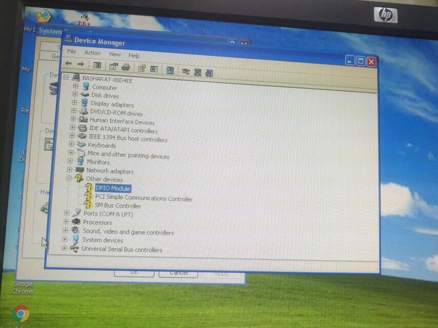Select the Keyboards label
438x328 pixels.
pyautogui.click(x=102, y=146)
